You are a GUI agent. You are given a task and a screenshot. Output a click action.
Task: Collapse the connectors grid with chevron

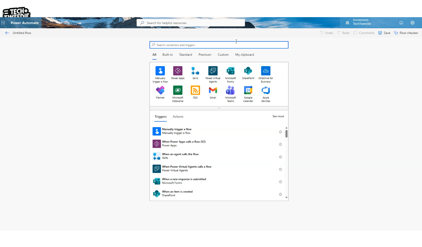point(219,108)
